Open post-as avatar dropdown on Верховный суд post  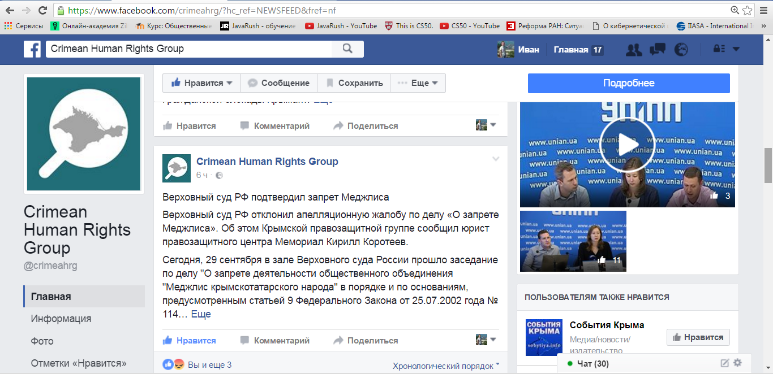[486, 340]
